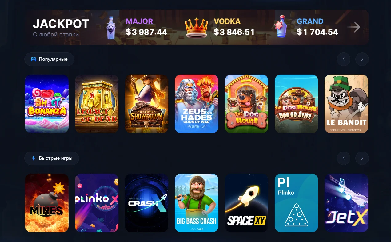
Task: Launch the Space XY rocket game
Action: pyautogui.click(x=246, y=203)
